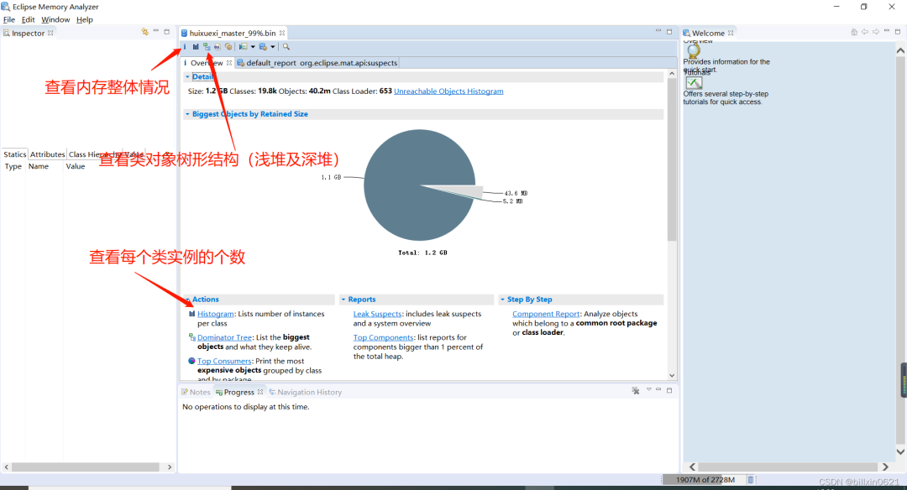Viewport: 907px width, 490px height.
Task: Click the Find Object by Address magnifier
Action: click(286, 47)
